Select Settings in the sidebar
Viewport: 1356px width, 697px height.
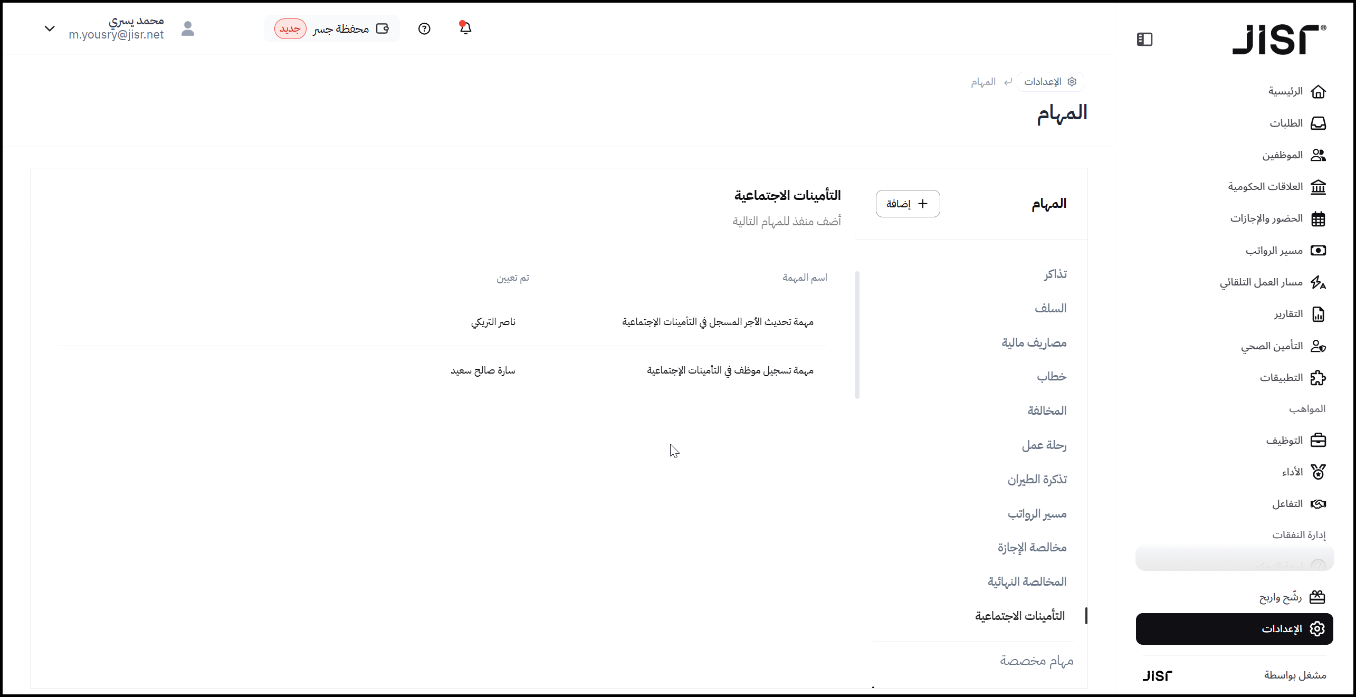(1234, 629)
